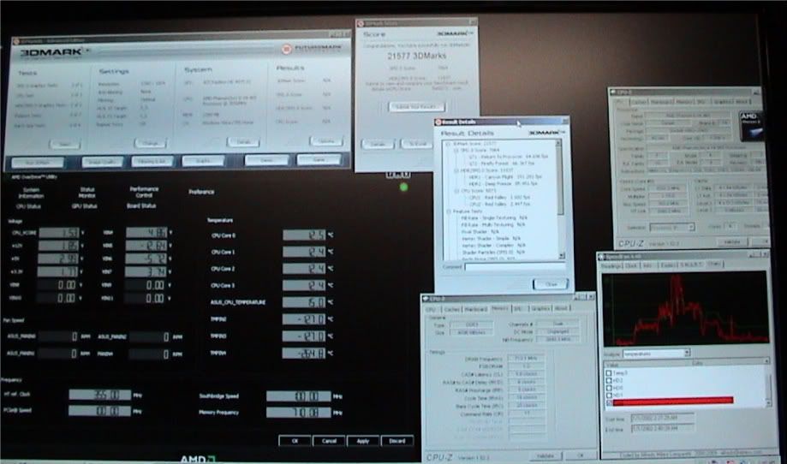Click the 3DMark Score window title icon

360,21
